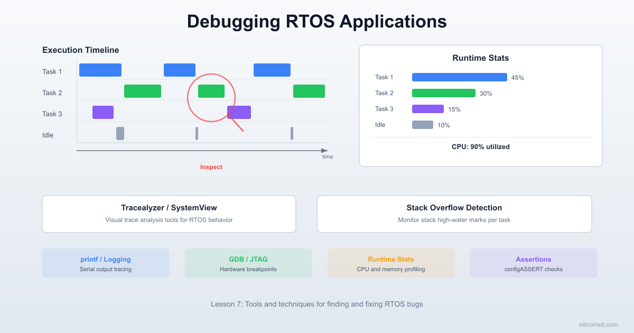Image resolution: width=634 pixels, height=333 pixels.
Task: Click the Lesson 7 caption text
Action: pos(317,304)
